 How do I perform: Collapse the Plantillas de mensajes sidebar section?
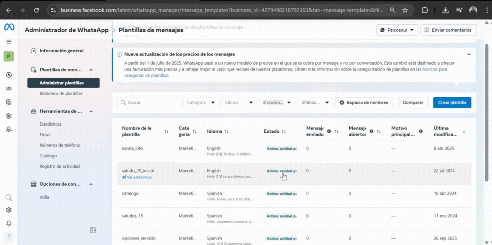pos(91,69)
